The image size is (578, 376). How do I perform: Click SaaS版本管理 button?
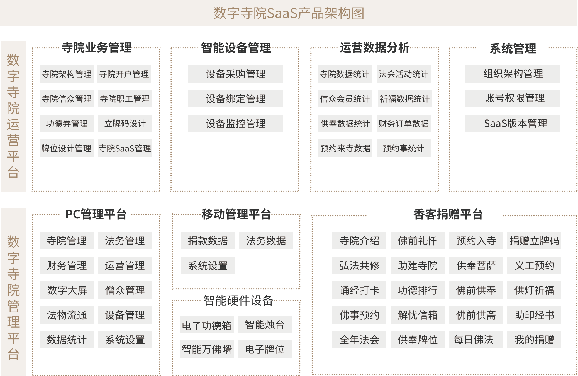pyautogui.click(x=513, y=123)
